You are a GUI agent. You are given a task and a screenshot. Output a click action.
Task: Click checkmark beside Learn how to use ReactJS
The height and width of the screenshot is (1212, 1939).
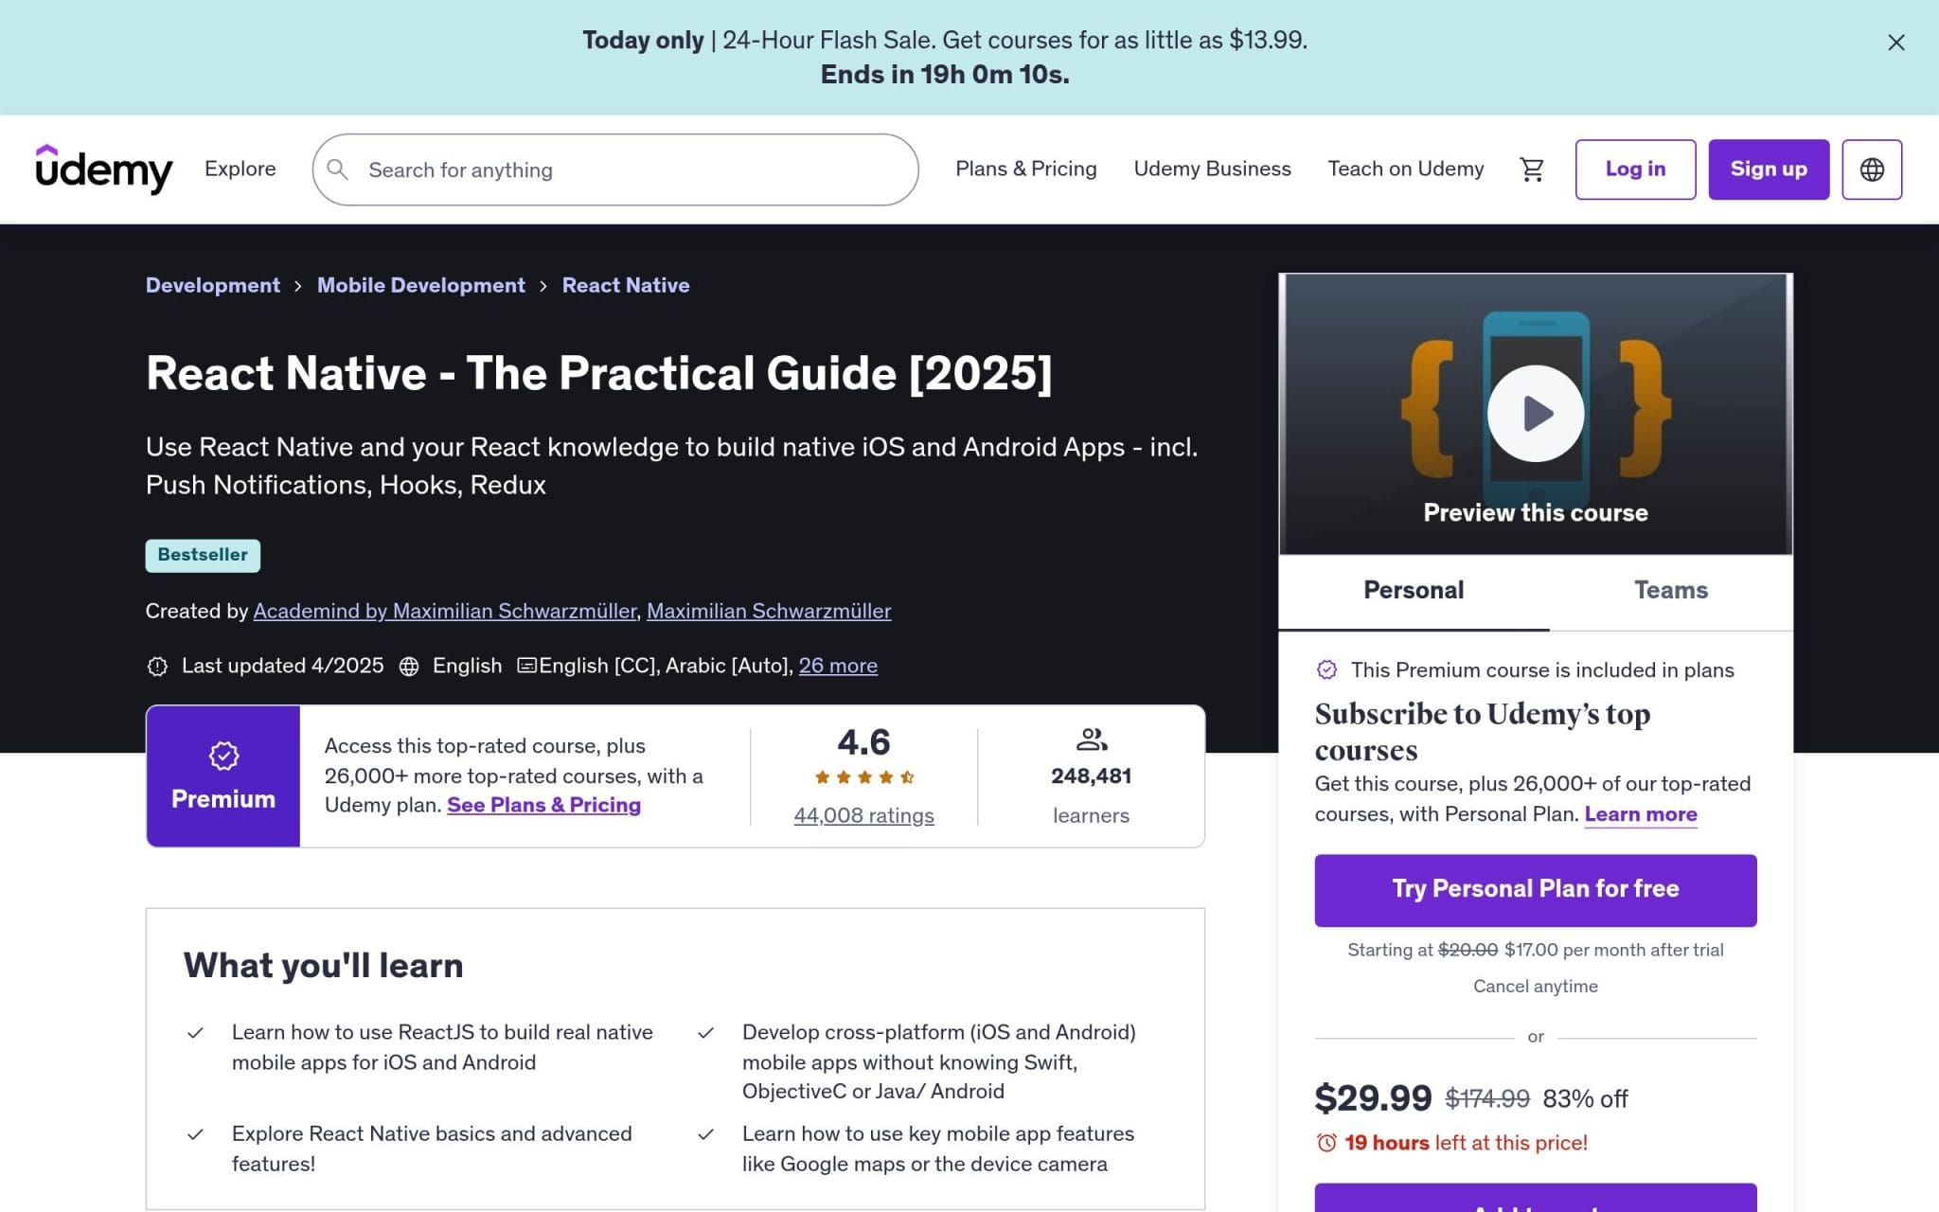[x=195, y=1033]
